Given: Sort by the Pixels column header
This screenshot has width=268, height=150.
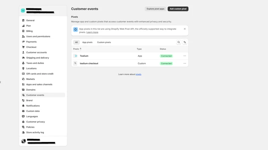Looking at the screenshot, I should coord(77,49).
